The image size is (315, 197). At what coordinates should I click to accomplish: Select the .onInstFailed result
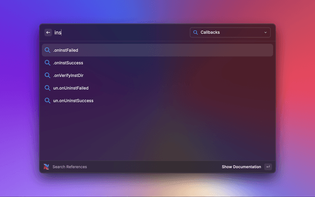tap(65, 50)
